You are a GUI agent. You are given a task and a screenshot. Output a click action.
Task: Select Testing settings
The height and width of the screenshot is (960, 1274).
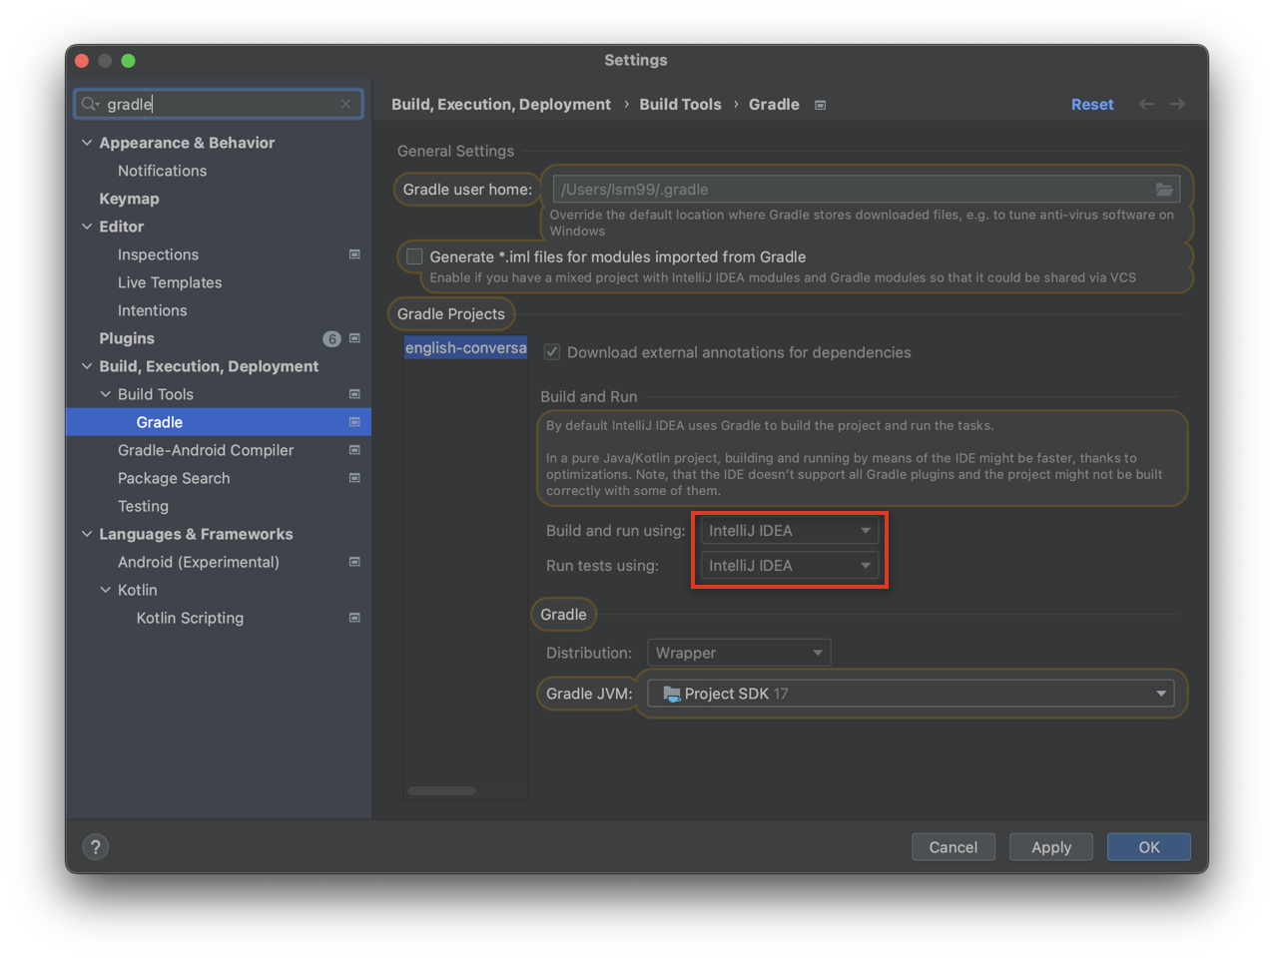tap(143, 506)
